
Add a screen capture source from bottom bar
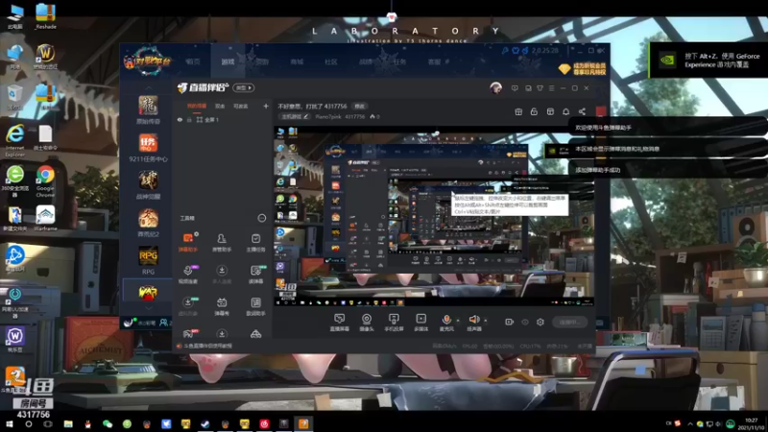click(339, 323)
